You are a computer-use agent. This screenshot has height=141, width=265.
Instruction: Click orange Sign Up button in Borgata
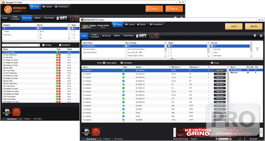(x=174, y=9)
